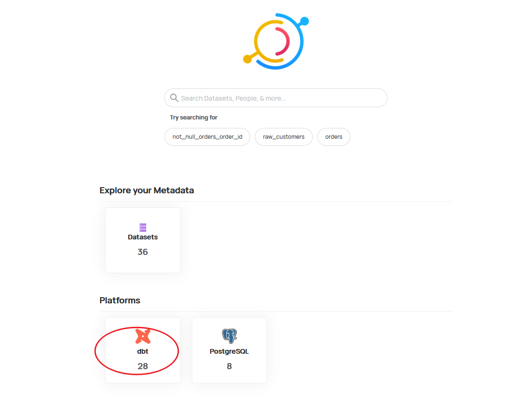Search for not_null_orders_order_id suggestion
This screenshot has height=396, width=512.
(207, 136)
